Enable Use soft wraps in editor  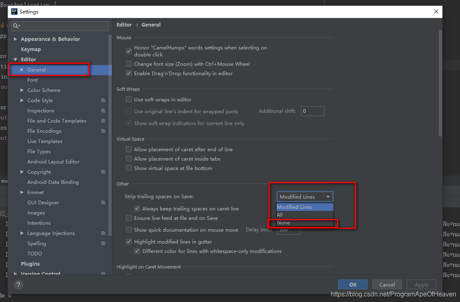tap(129, 99)
